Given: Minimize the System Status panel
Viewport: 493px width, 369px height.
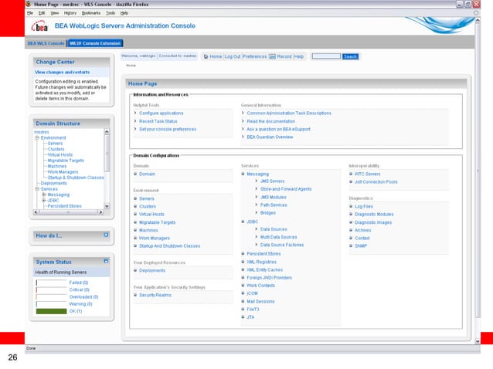Looking at the screenshot, I should 106,262.
